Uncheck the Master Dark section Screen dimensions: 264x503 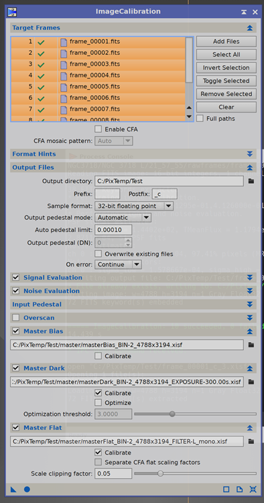(x=15, y=368)
